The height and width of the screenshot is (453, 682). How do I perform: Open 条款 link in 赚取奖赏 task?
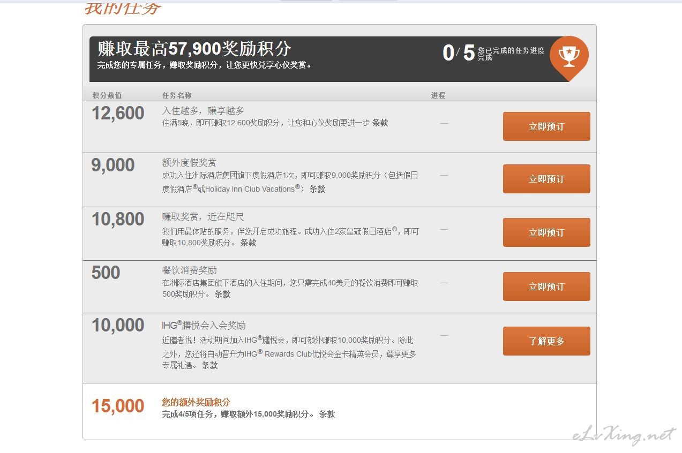coord(248,243)
